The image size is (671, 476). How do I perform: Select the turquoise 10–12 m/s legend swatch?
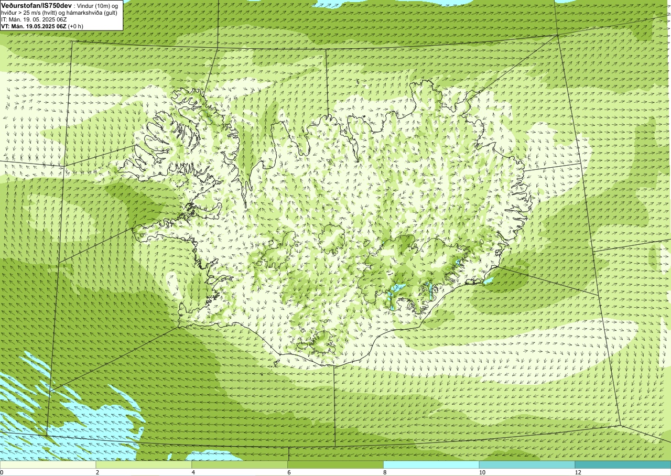click(x=527, y=464)
